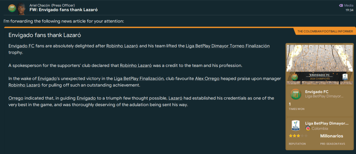Click the Orrego link starting the final paragraph
This screenshot has width=356, height=154.
coord(16,98)
